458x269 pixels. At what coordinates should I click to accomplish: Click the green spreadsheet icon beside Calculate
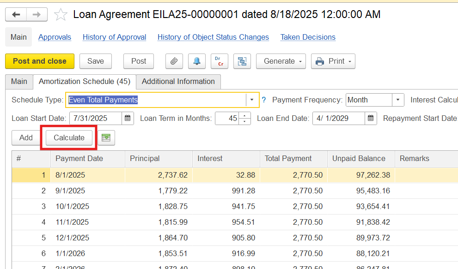pos(106,137)
